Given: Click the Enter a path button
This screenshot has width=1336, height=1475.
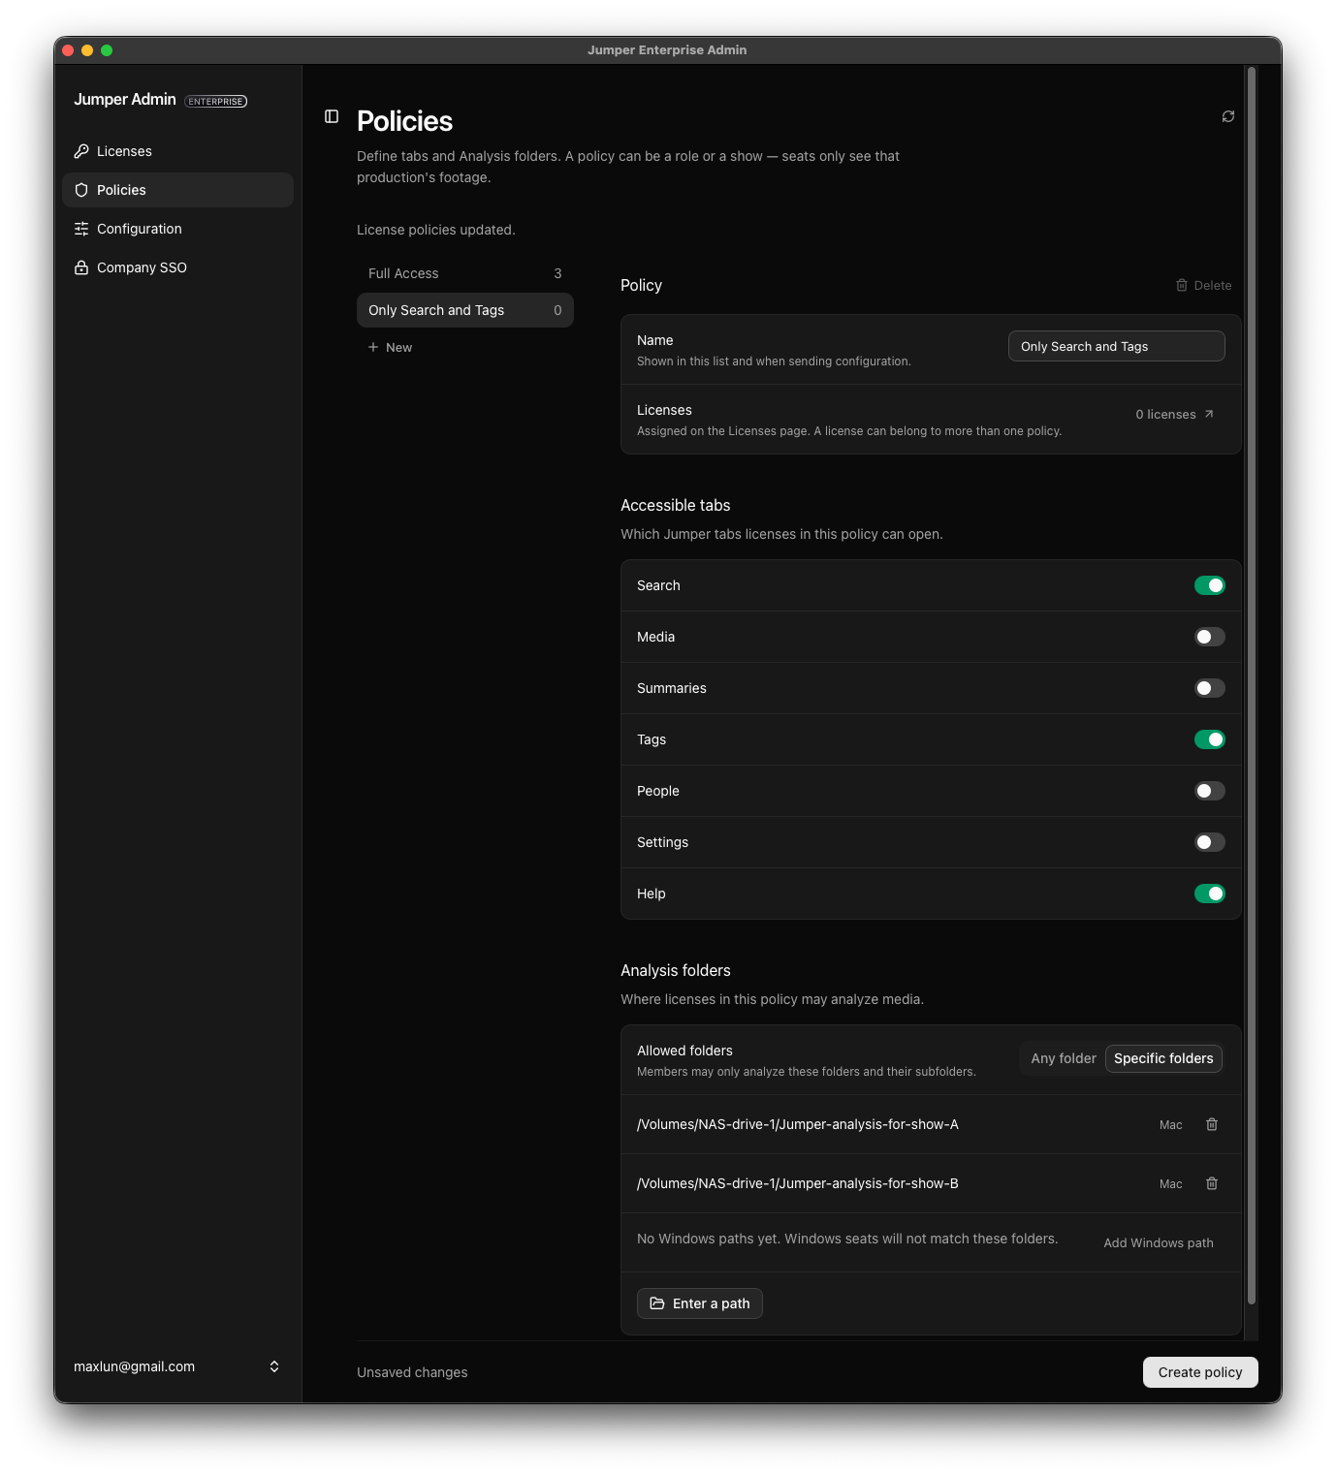Looking at the screenshot, I should pyautogui.click(x=700, y=1303).
